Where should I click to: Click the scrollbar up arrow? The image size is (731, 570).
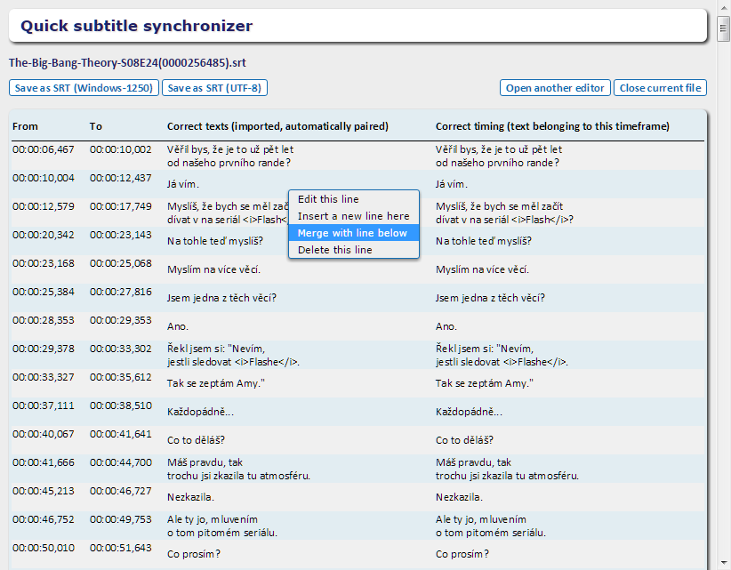[x=724, y=8]
